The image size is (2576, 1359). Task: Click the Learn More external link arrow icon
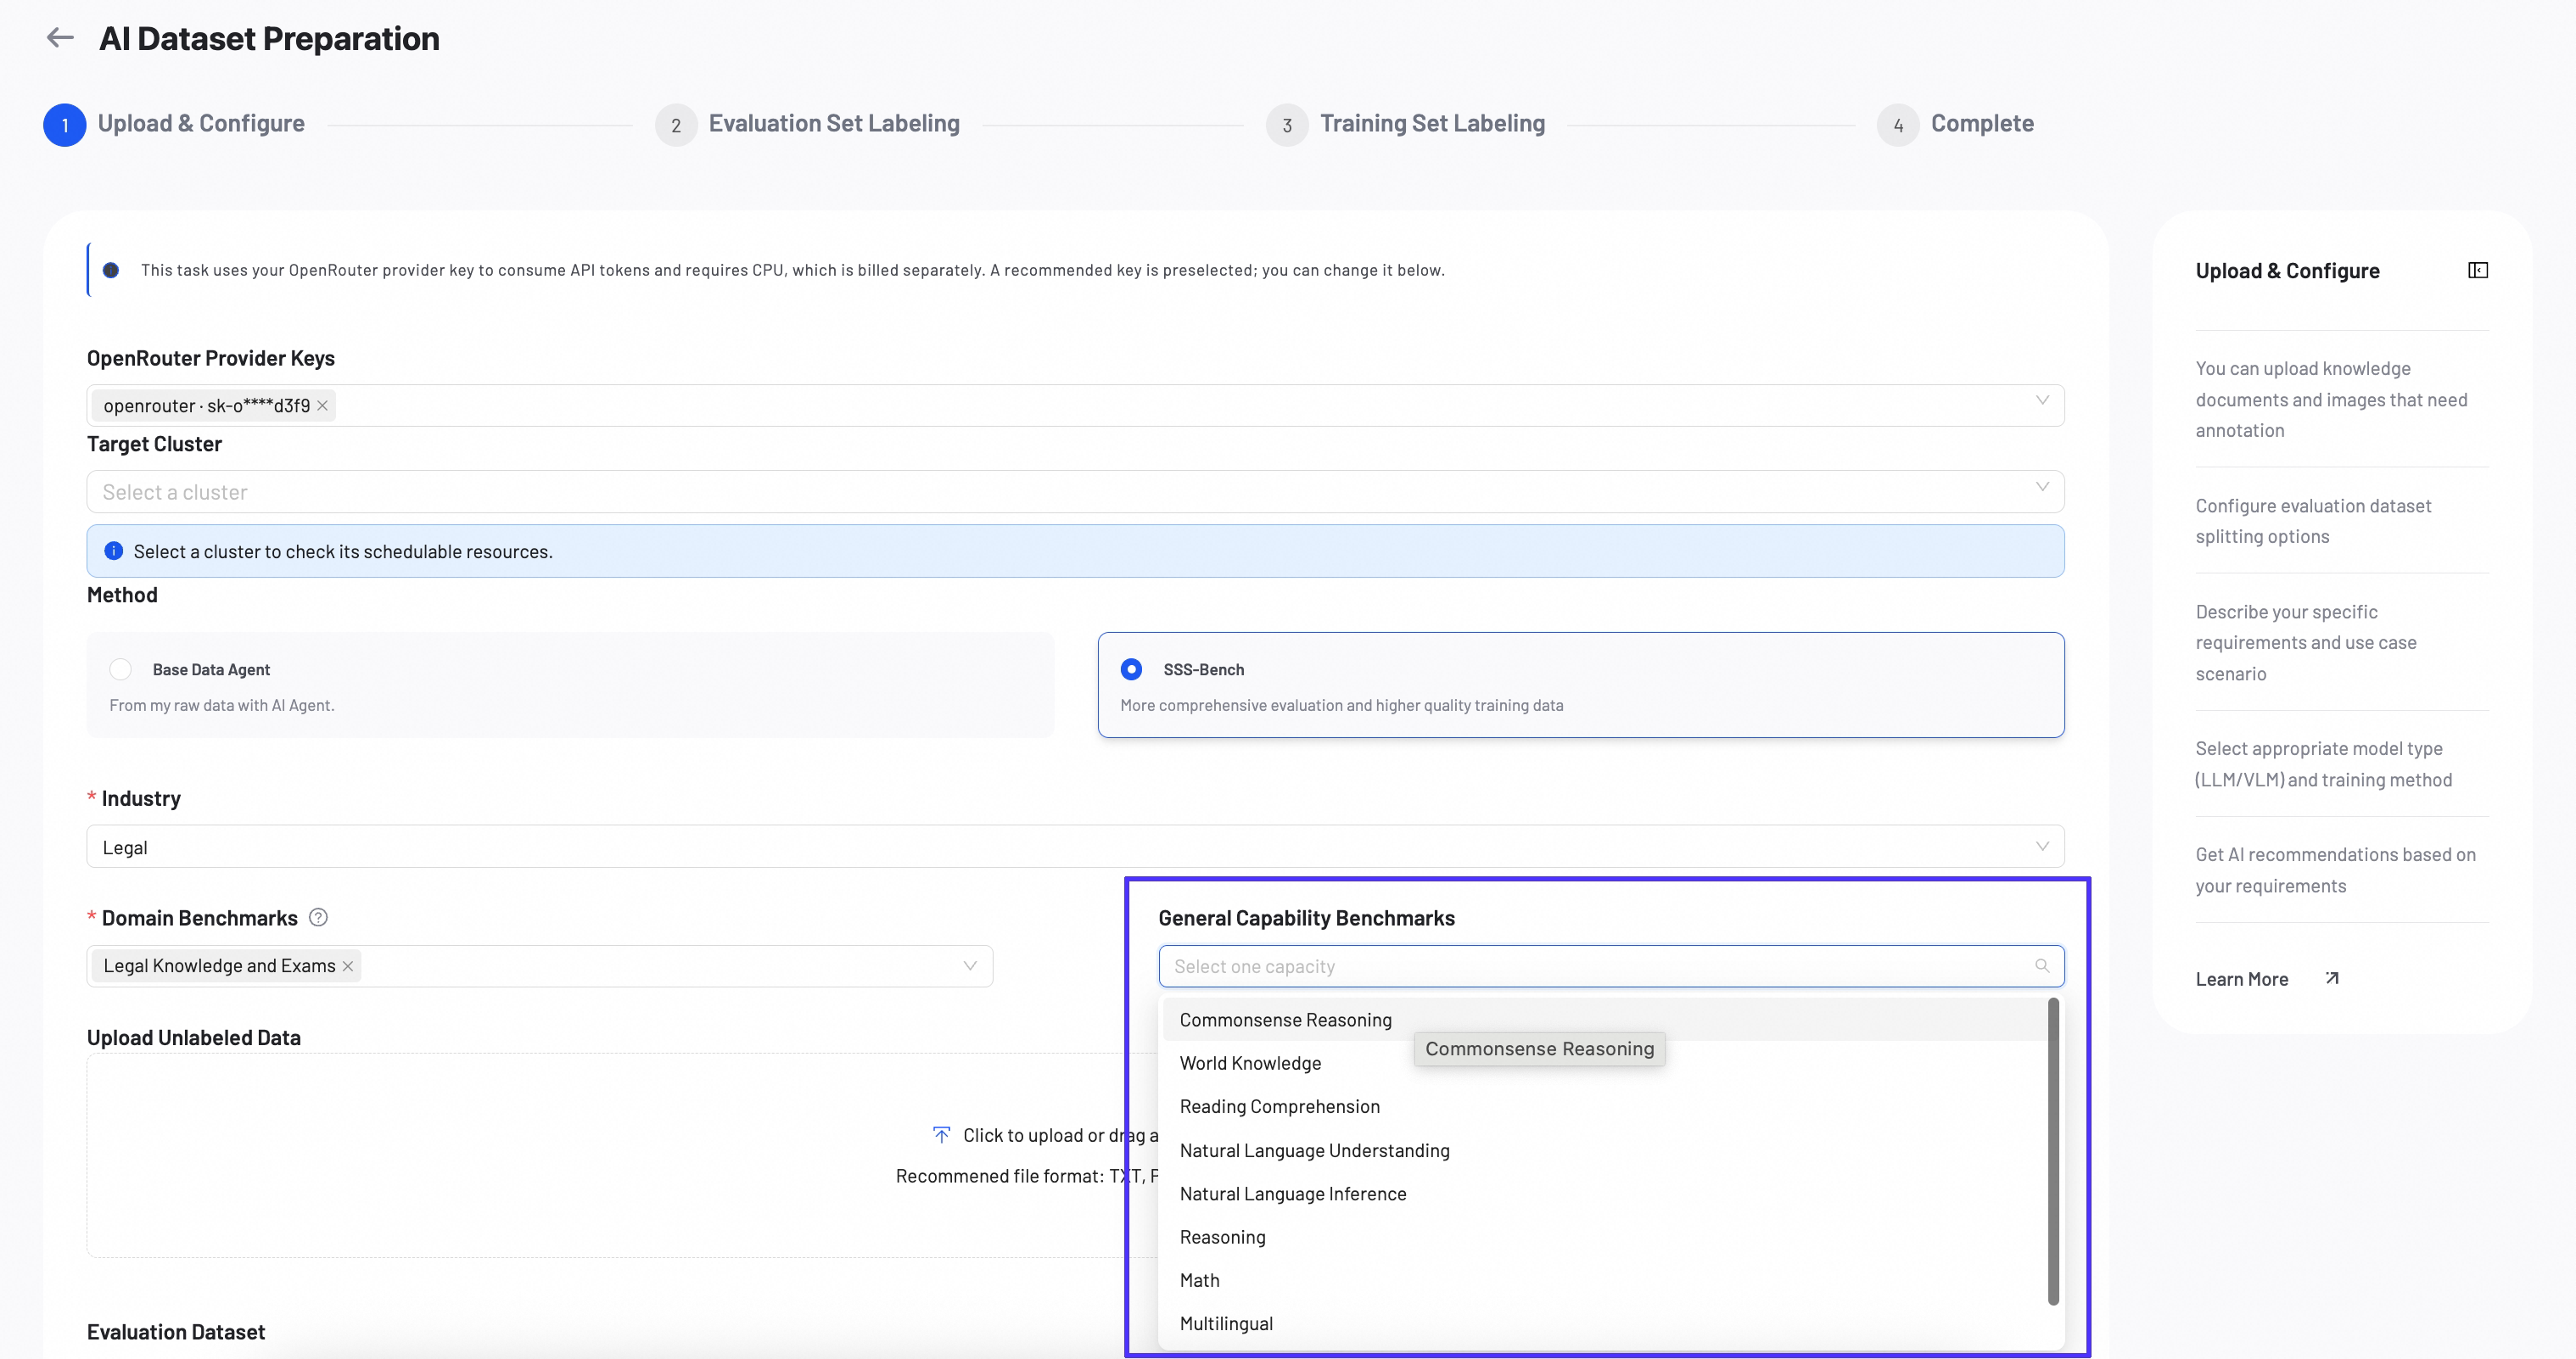tap(2331, 978)
